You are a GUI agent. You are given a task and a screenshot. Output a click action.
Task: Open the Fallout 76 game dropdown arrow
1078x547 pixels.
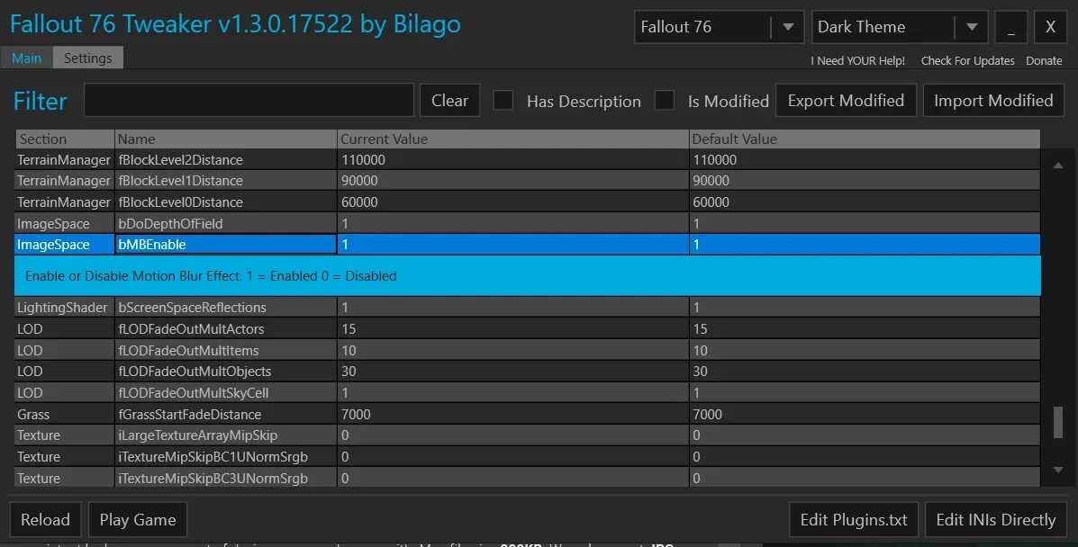(x=788, y=28)
